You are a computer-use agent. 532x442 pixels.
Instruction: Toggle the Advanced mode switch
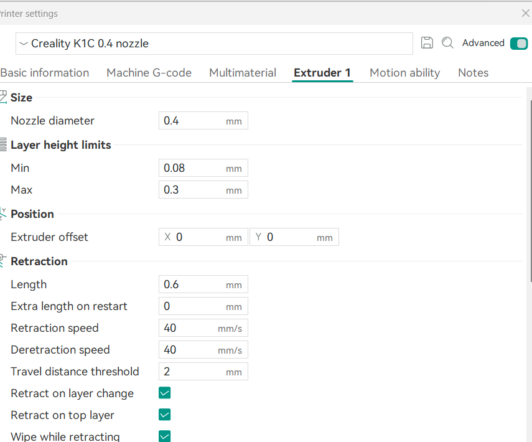tap(519, 44)
